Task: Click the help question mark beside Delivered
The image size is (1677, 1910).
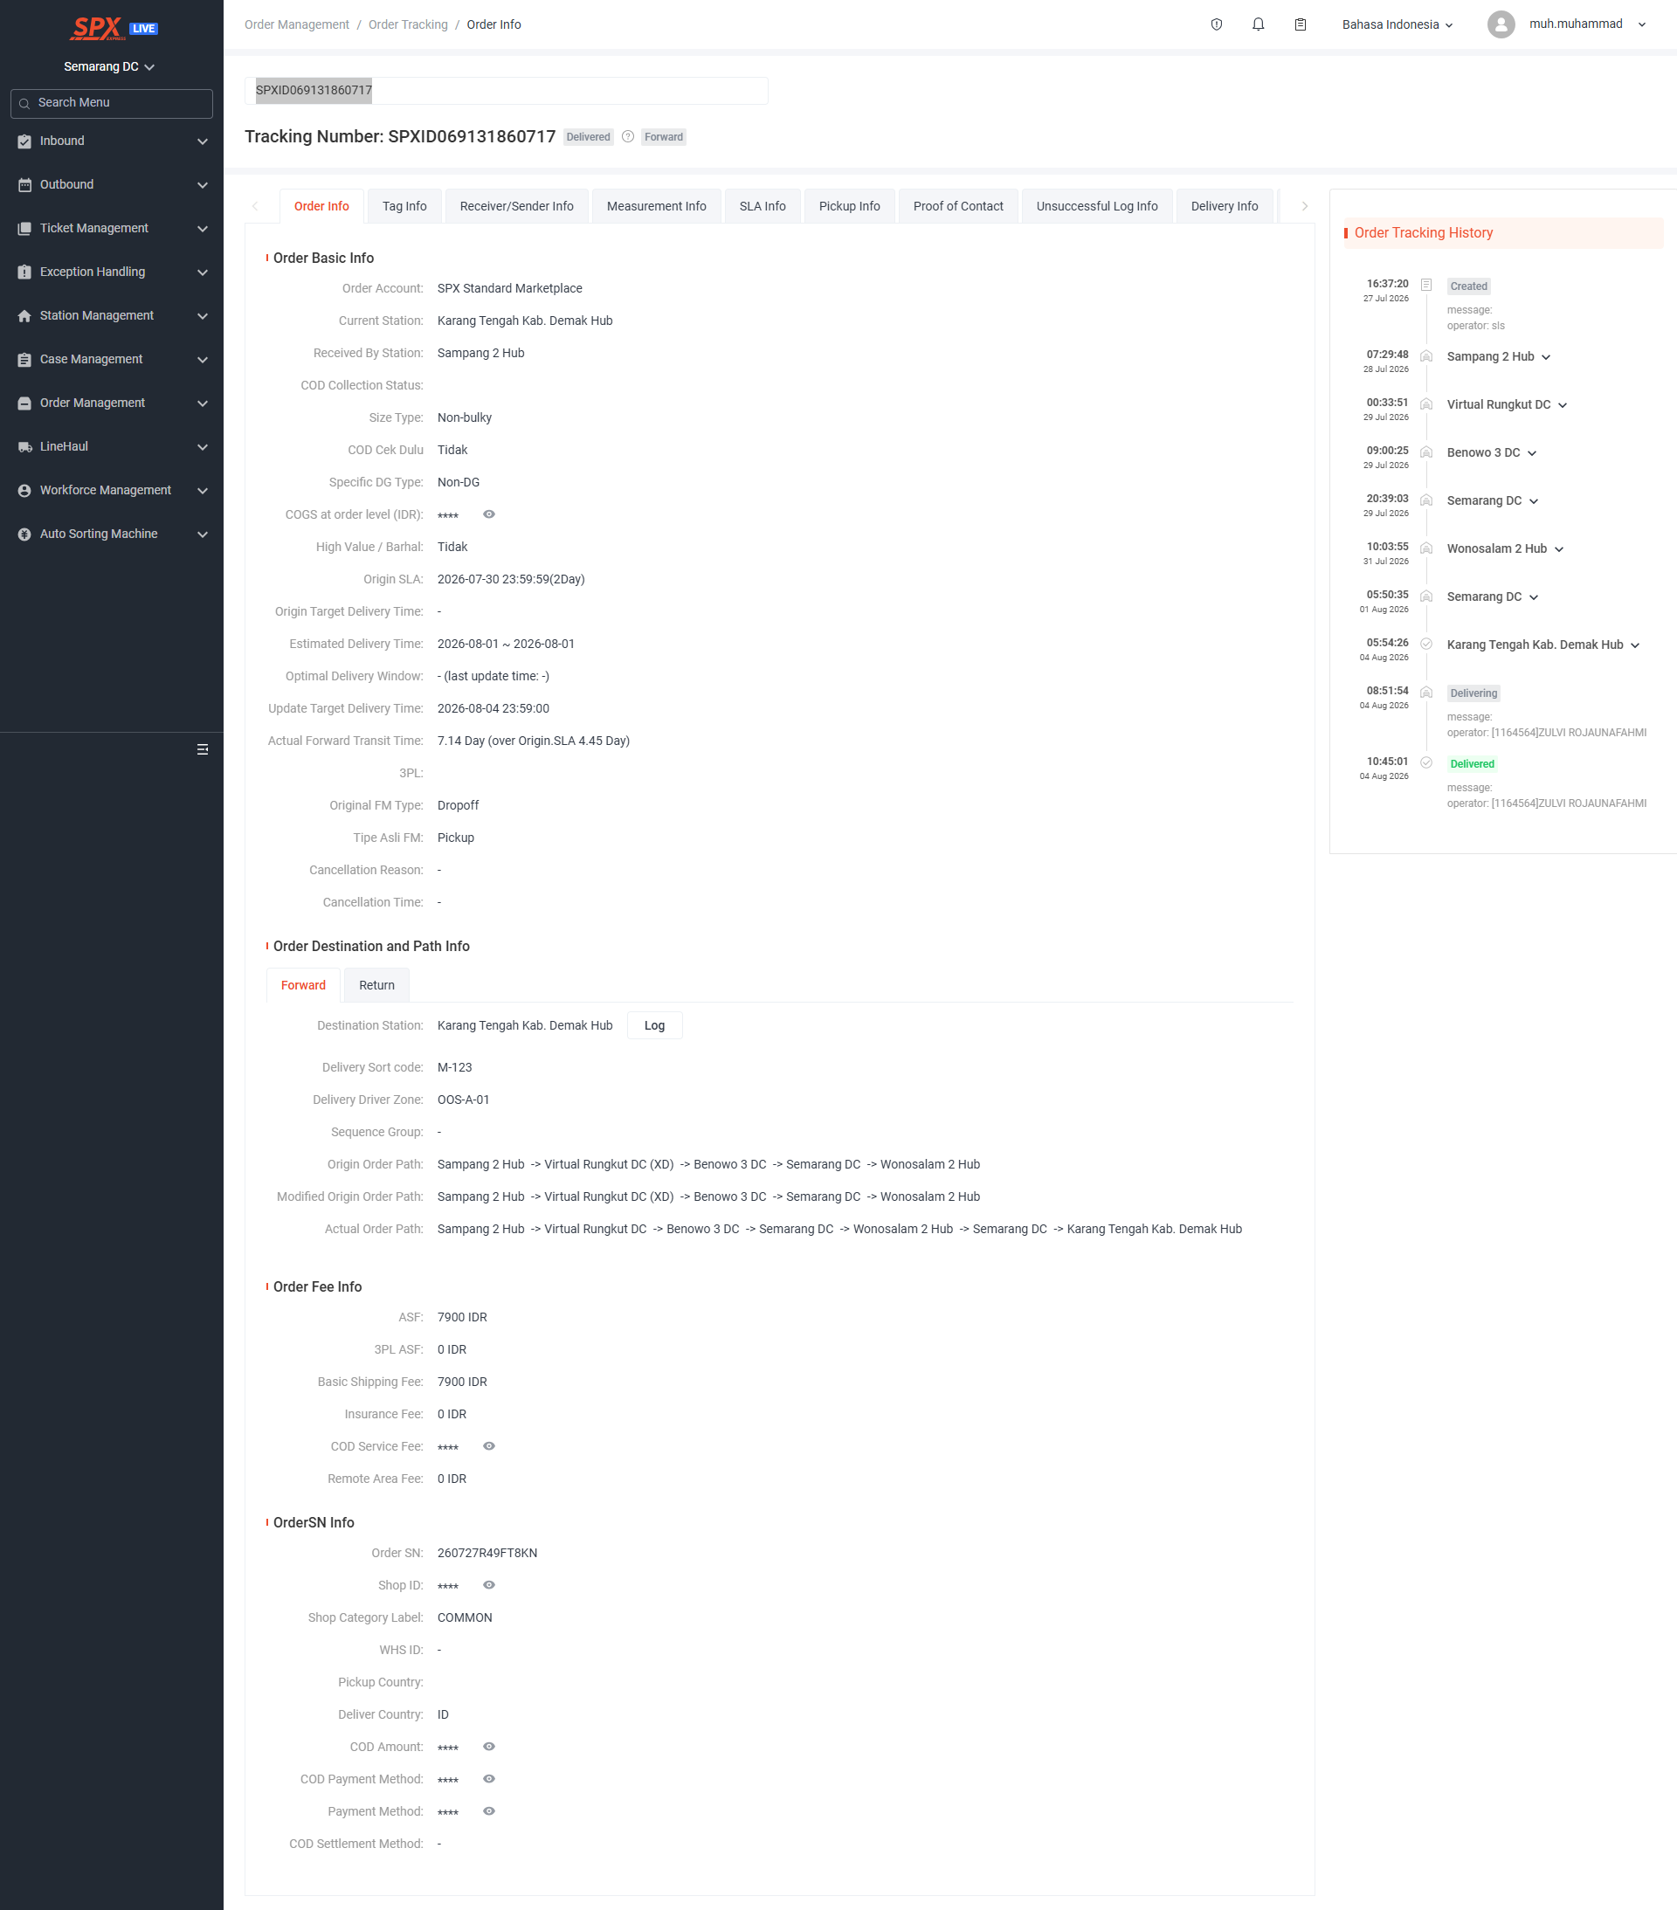Action: (628, 136)
